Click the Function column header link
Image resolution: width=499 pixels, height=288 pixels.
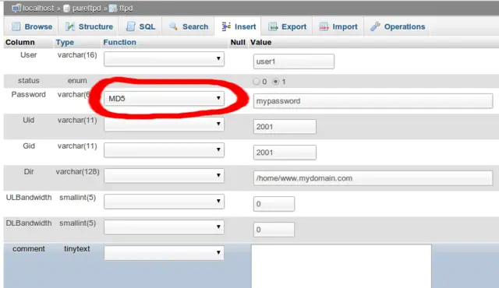tap(119, 42)
